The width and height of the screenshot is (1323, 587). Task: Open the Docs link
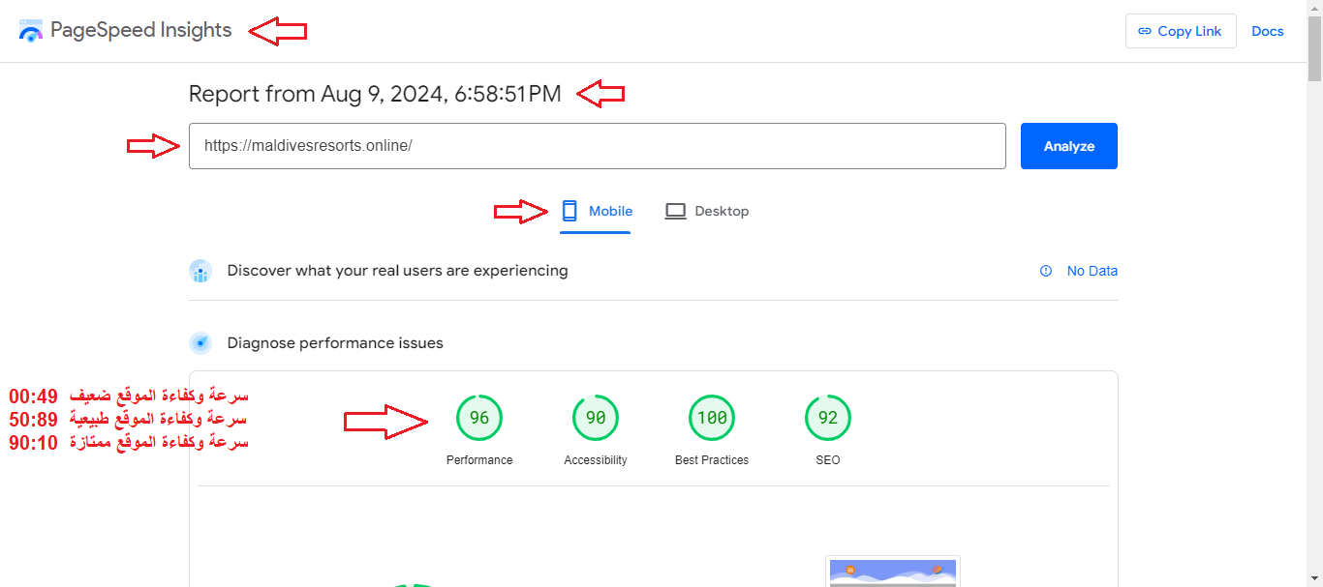[1267, 31]
